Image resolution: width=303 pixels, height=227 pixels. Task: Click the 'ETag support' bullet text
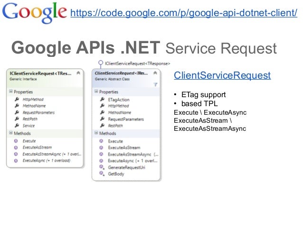(203, 95)
